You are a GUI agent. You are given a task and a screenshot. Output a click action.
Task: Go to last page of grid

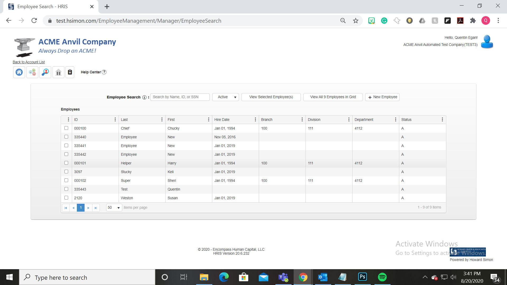pos(96,208)
